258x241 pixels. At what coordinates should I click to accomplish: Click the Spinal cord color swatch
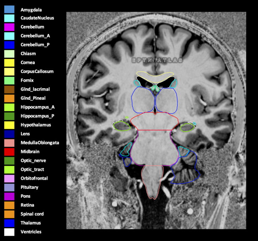[9, 214]
